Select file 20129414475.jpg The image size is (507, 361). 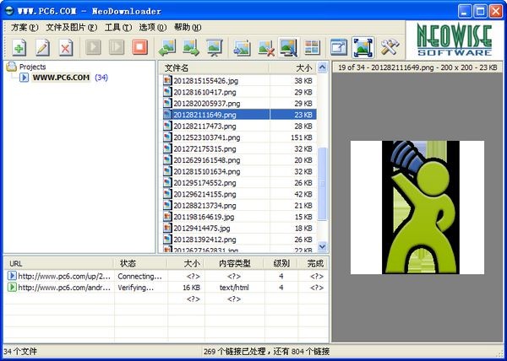(x=202, y=229)
